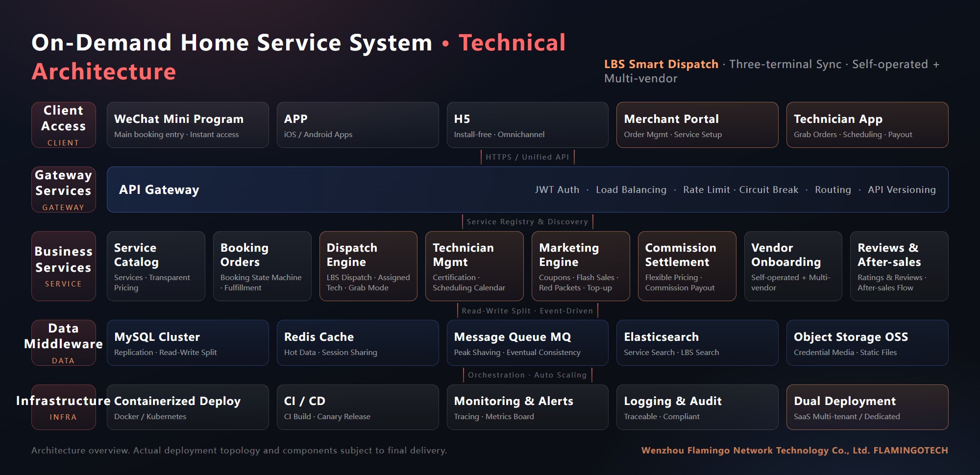Screen dimensions: 980x475
Task: Click the Reviews & After-sales card
Action: (x=899, y=266)
